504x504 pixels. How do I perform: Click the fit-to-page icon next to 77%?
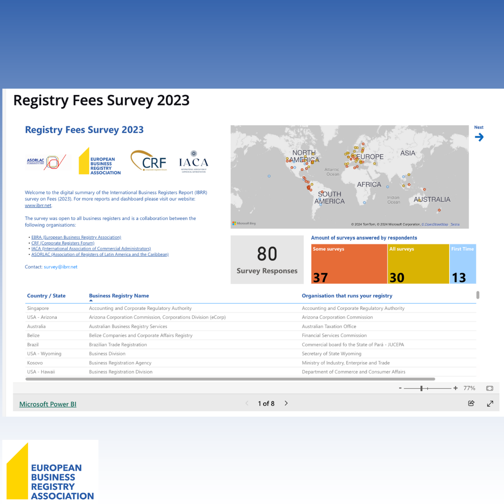(x=489, y=388)
